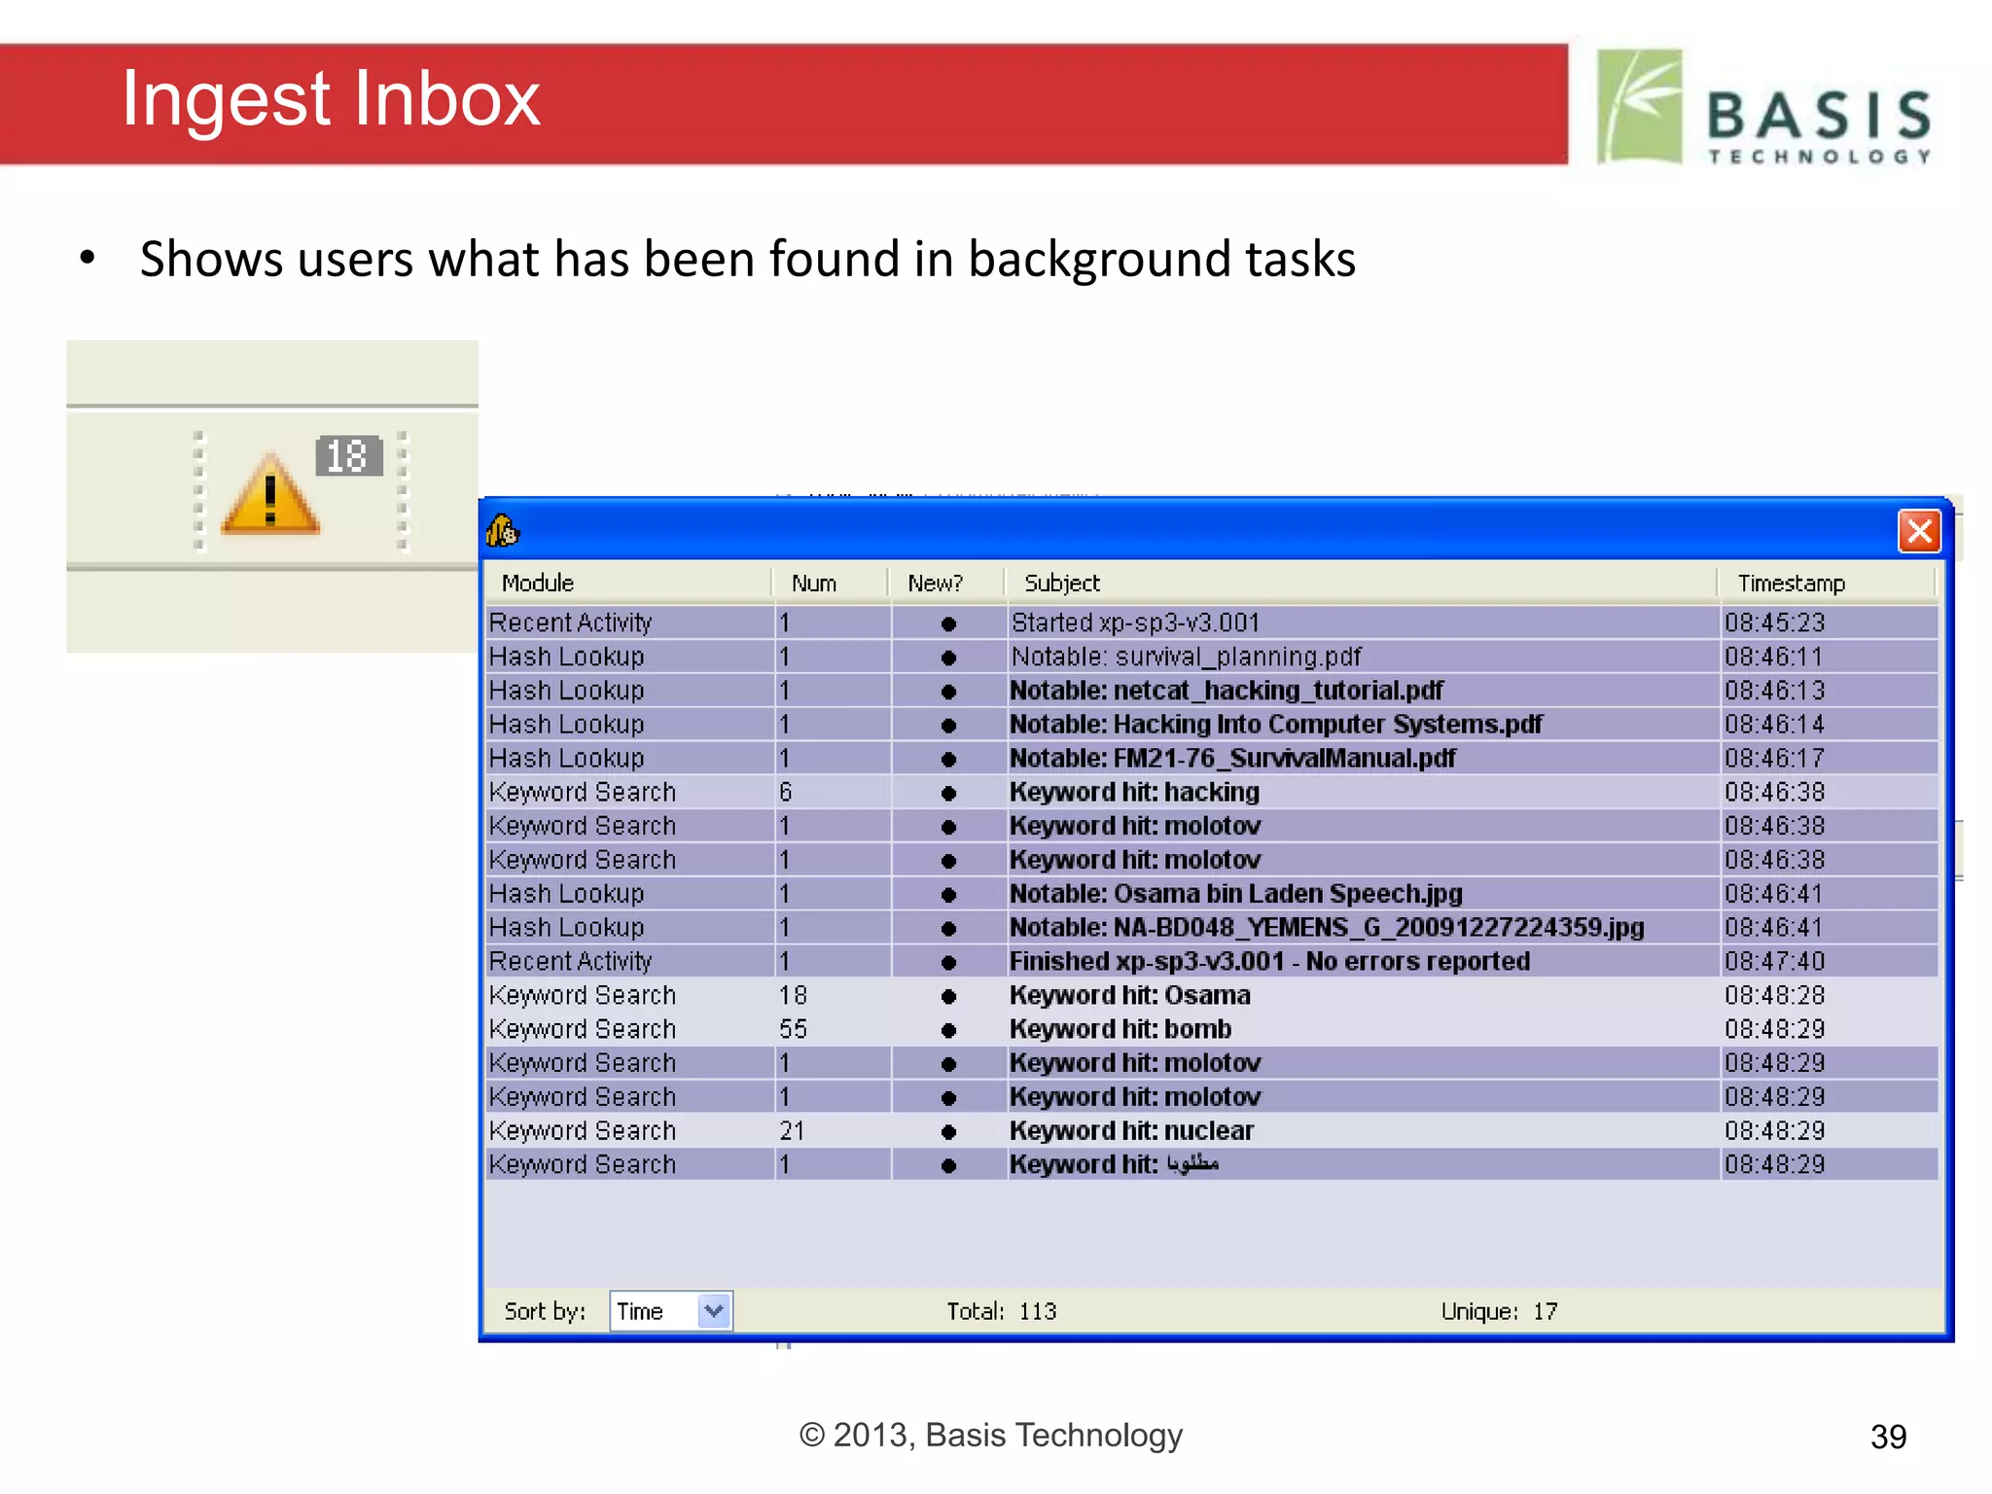Select 'Notable: FM21-76_SurvivalManual.pdf' row
This screenshot has width=1992, height=1494.
tap(1212, 759)
